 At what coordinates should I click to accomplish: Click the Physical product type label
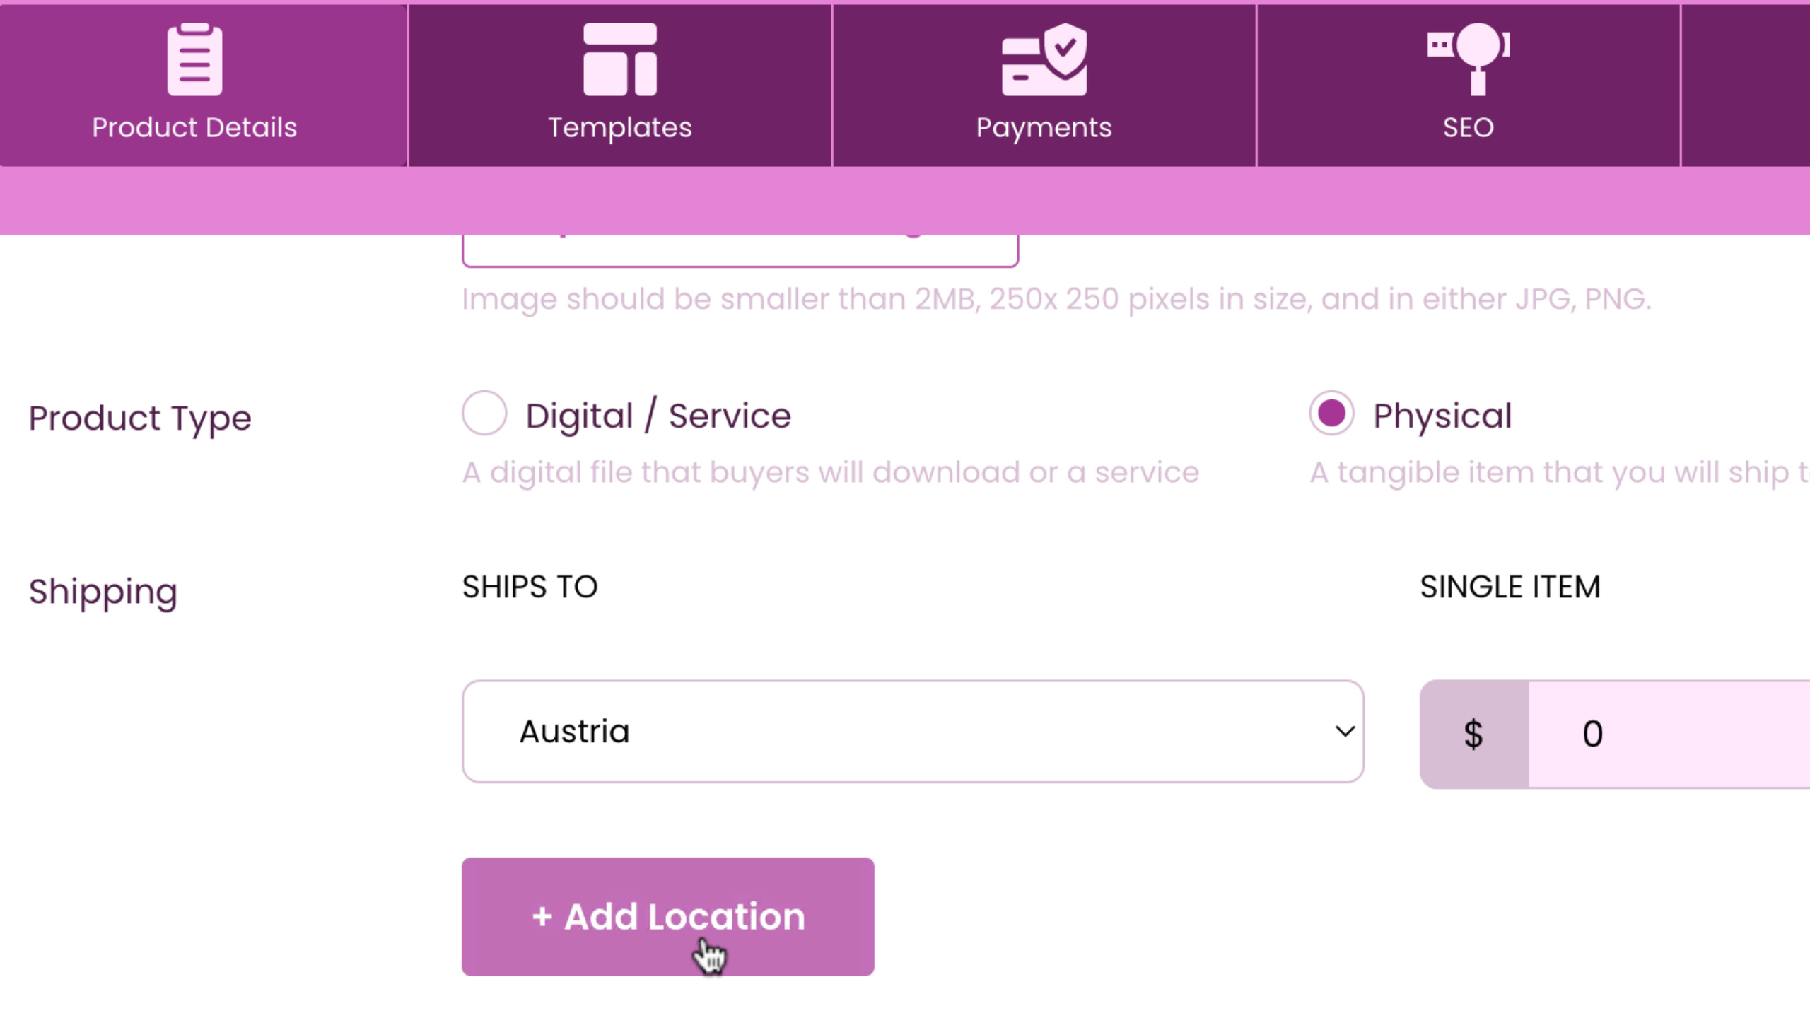(x=1442, y=416)
